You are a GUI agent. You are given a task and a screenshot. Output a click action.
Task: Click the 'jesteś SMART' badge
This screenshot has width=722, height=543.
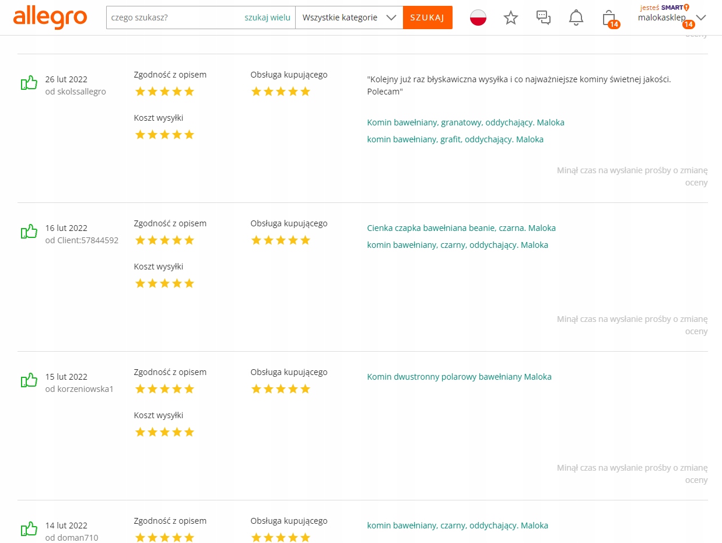click(x=664, y=8)
